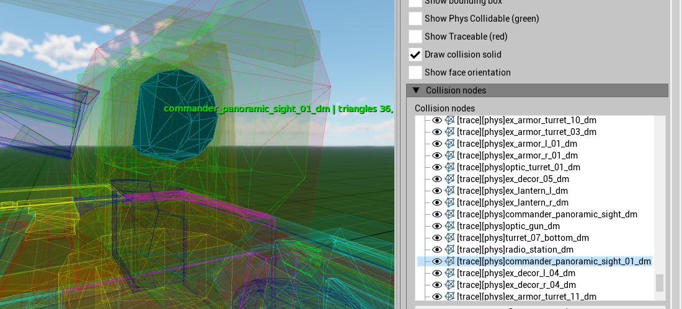Click mesh icon of ex_lantern_l_dm node

450,191
